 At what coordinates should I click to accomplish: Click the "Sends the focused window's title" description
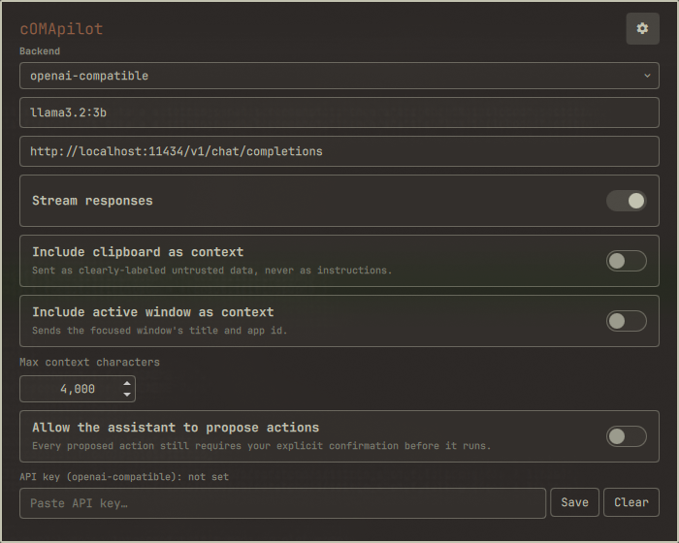(x=159, y=331)
